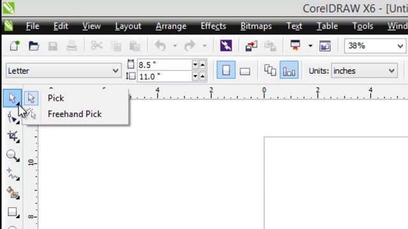This screenshot has width=408, height=229.
Task: Choose Pick from the flyout
Action: point(76,98)
